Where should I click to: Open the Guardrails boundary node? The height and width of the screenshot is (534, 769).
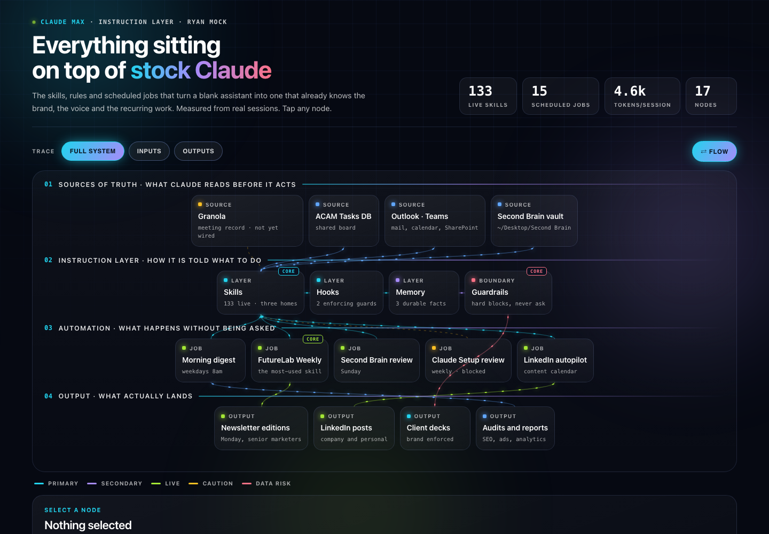click(508, 293)
